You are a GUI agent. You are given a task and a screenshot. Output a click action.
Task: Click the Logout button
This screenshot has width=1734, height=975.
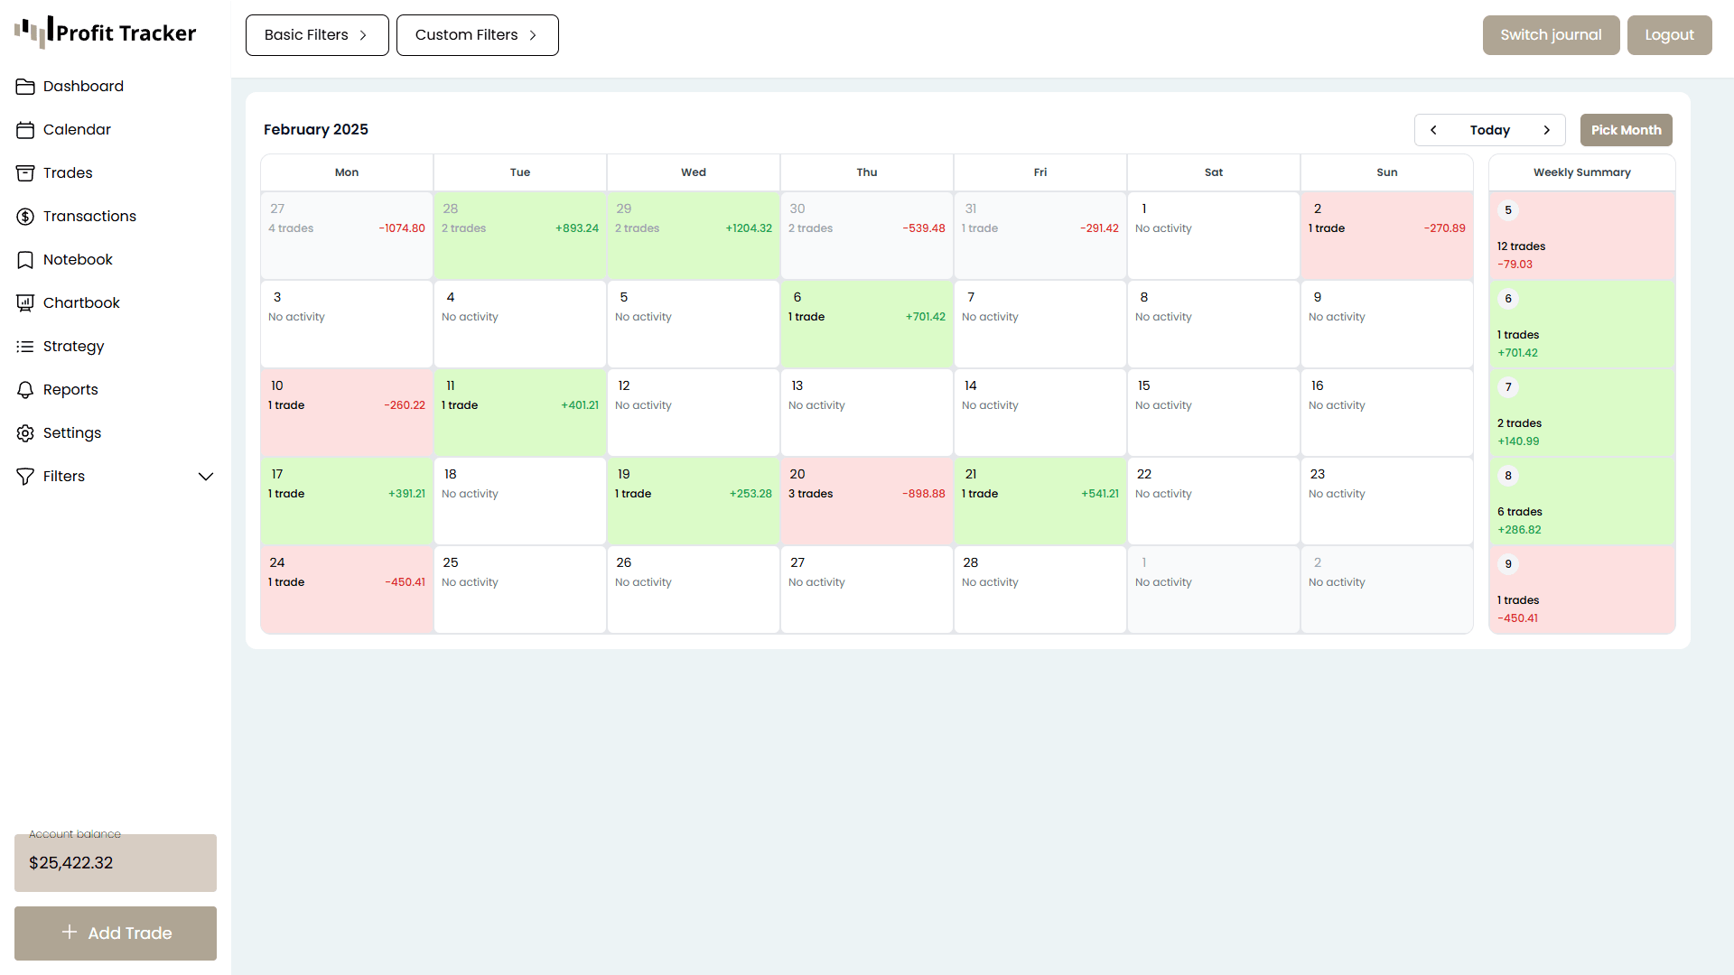pyautogui.click(x=1669, y=34)
